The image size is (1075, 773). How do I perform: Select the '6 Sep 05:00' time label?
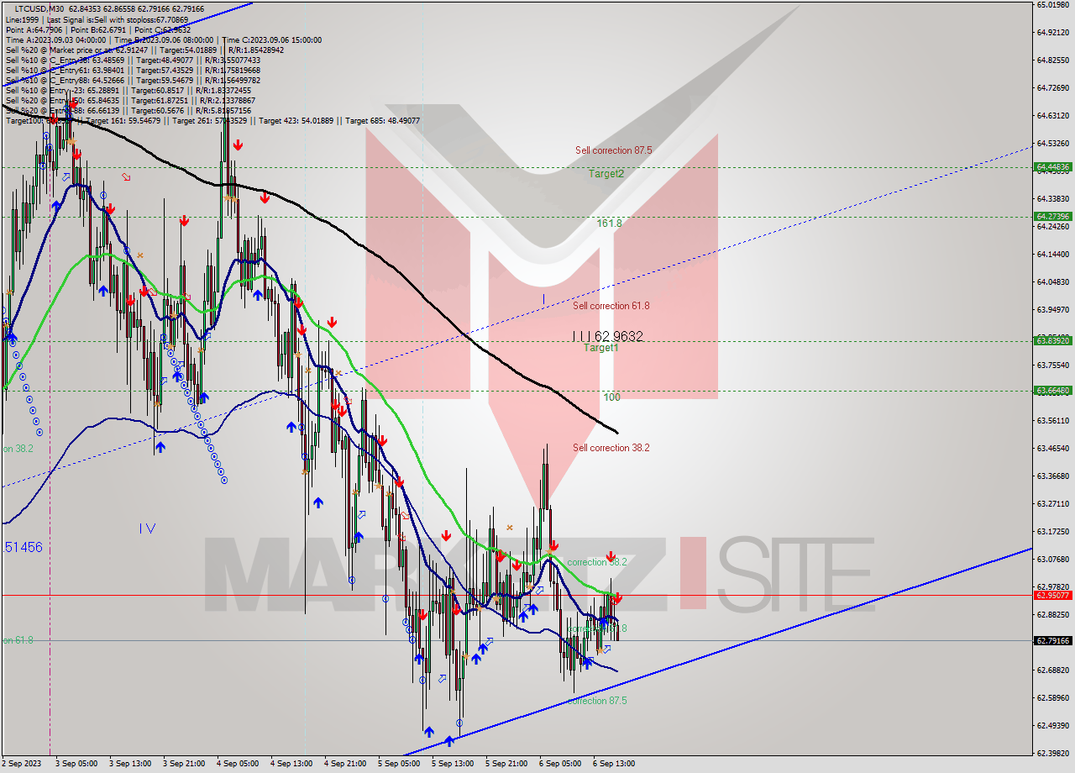(x=560, y=764)
